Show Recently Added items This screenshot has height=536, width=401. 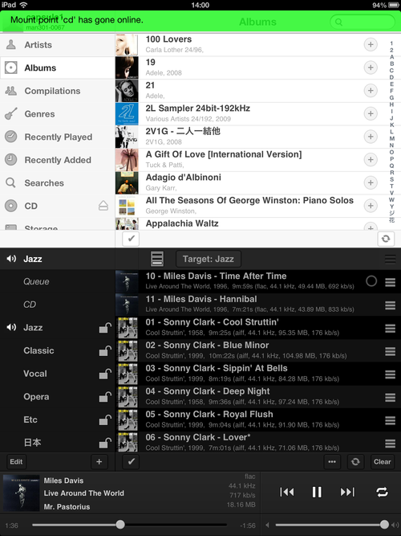[x=57, y=160]
